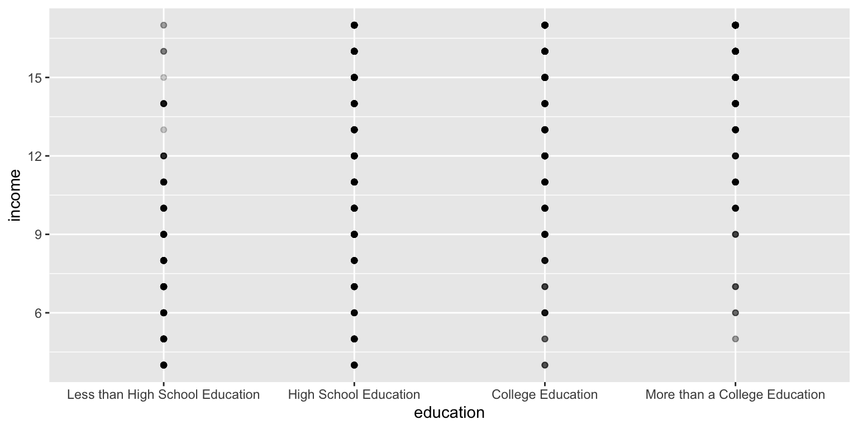Click the 'Less than High School Education' axis label
This screenshot has width=858, height=429.
coord(163,395)
